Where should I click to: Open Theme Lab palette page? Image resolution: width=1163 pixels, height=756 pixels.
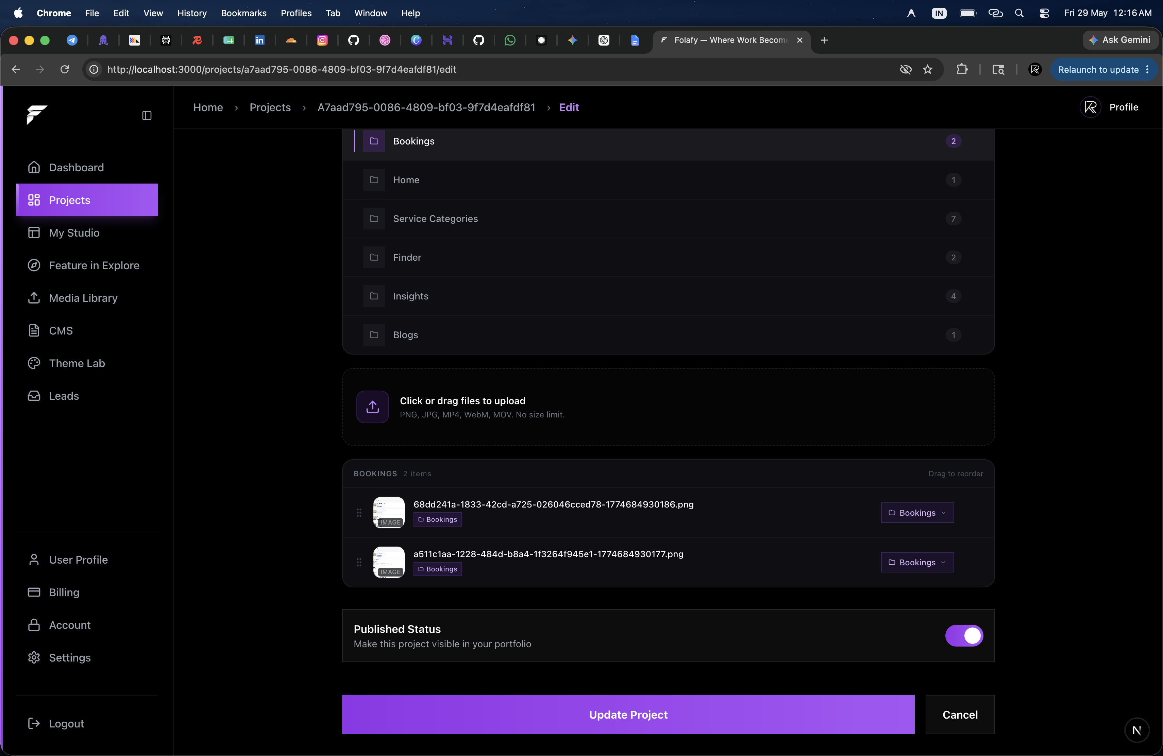coord(87,363)
